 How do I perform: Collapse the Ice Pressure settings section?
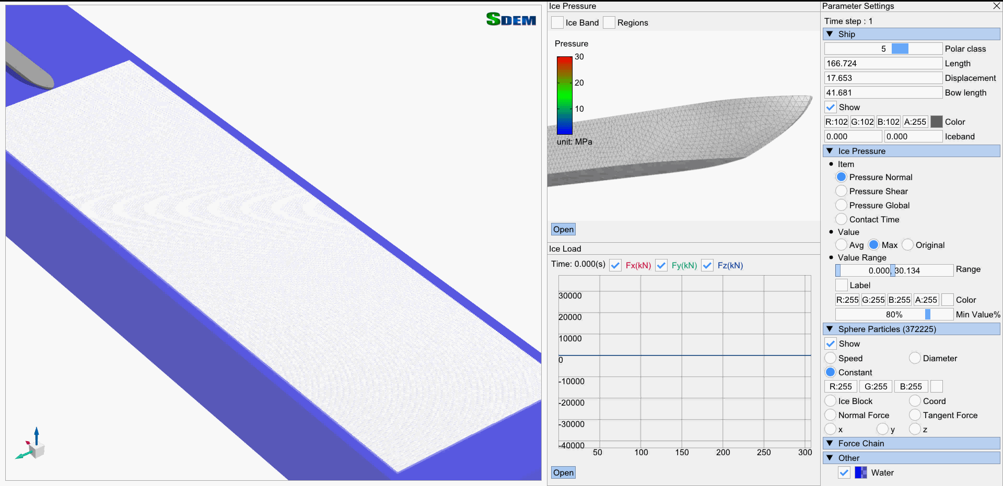pyautogui.click(x=830, y=151)
